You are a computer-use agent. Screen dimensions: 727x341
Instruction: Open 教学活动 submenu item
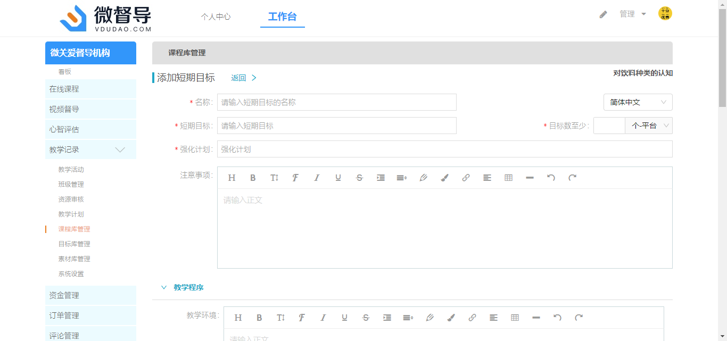click(x=71, y=170)
